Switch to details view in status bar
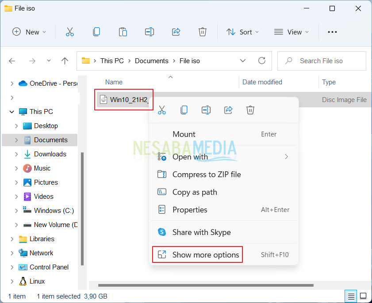Screen dimensions: 372x303 click(x=351, y=296)
